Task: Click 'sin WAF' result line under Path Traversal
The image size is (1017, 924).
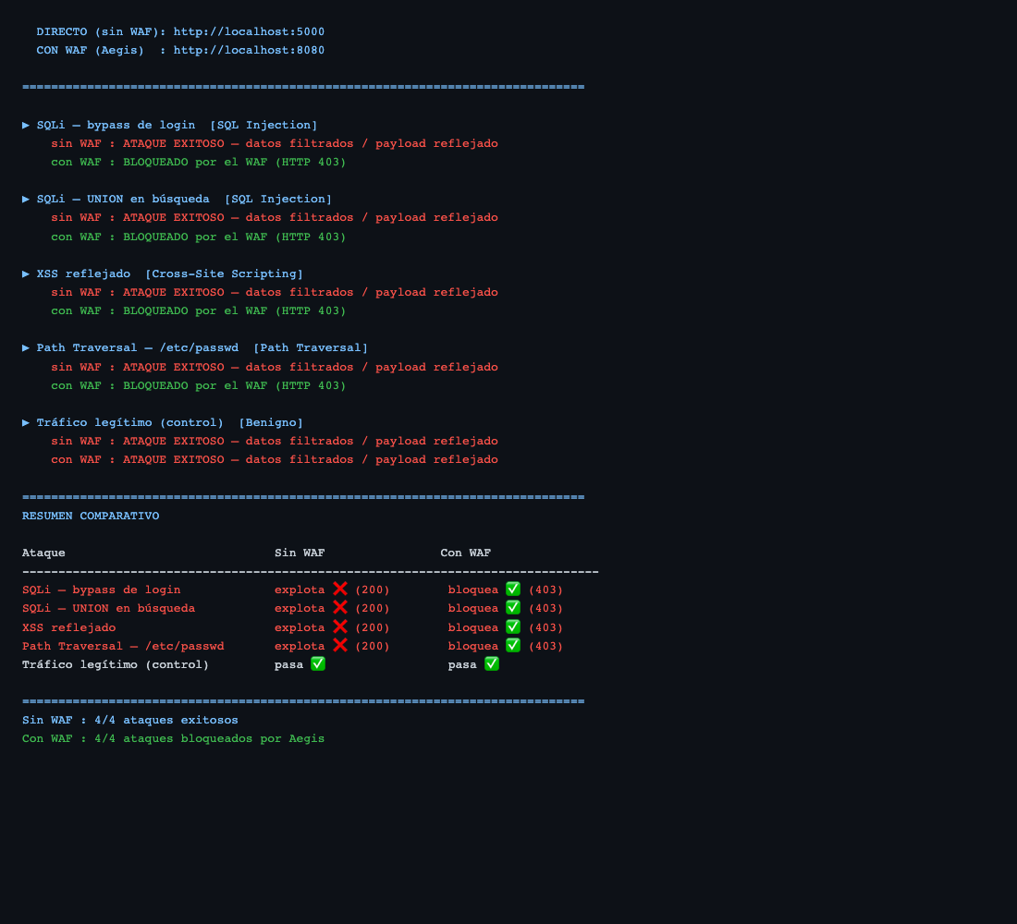Action: 275,367
